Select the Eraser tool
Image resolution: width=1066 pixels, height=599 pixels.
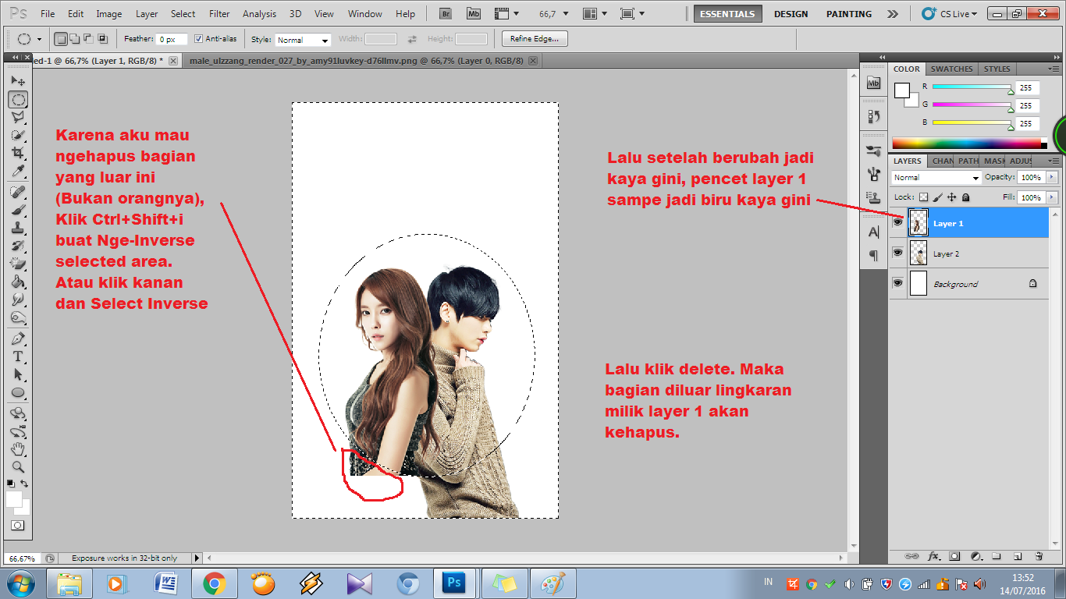[x=18, y=264]
